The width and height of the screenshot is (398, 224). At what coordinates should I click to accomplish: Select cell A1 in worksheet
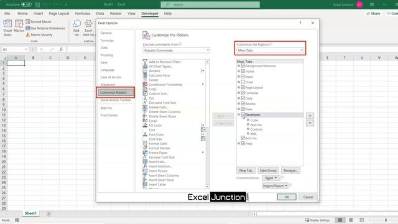tap(16, 63)
